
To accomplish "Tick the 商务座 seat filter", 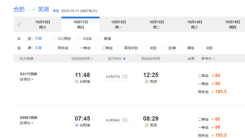I will coord(53,48).
